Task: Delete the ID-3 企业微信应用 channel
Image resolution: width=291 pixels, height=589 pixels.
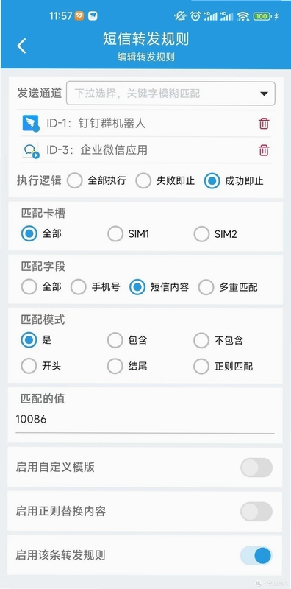Action: click(264, 150)
